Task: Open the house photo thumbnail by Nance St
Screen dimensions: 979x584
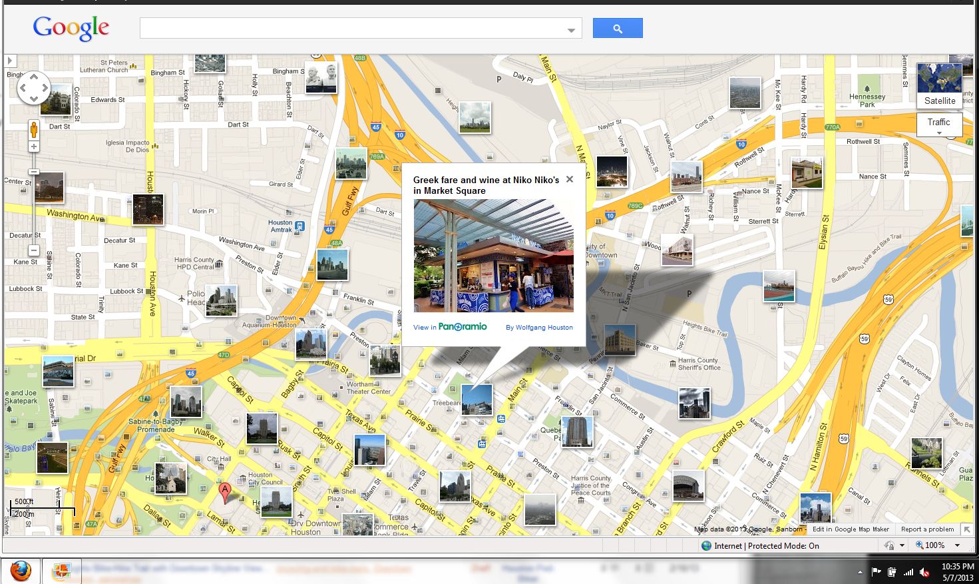Action: pyautogui.click(x=807, y=172)
